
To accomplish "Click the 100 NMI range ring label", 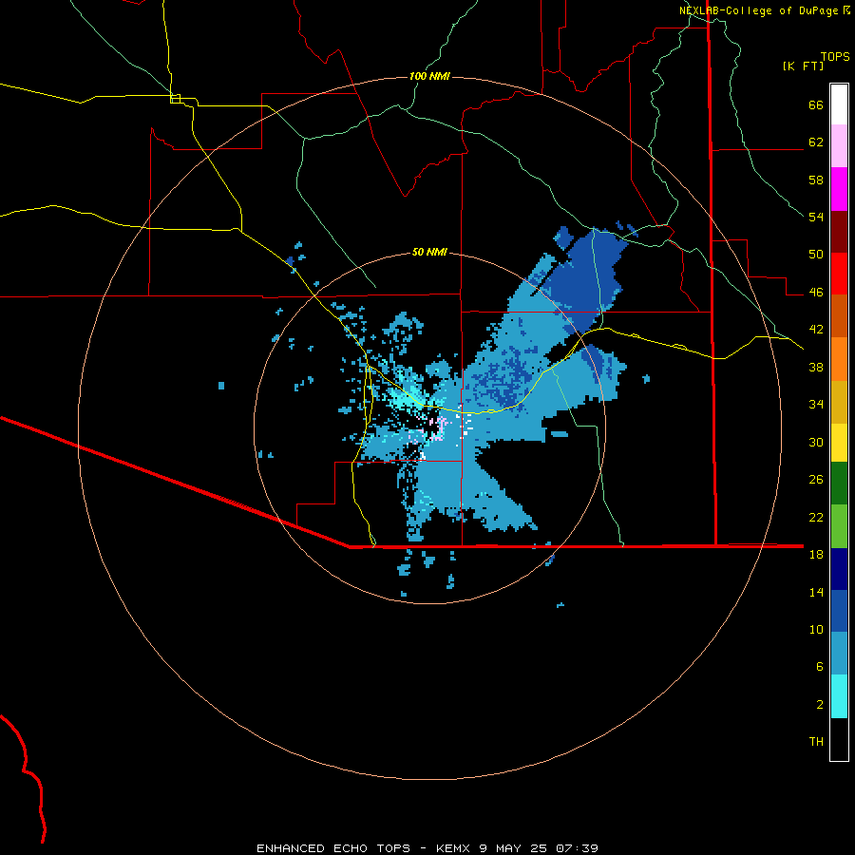I will 429,76.
